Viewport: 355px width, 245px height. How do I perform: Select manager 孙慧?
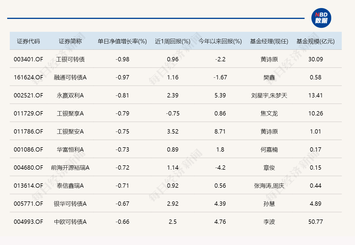pyautogui.click(x=269, y=204)
